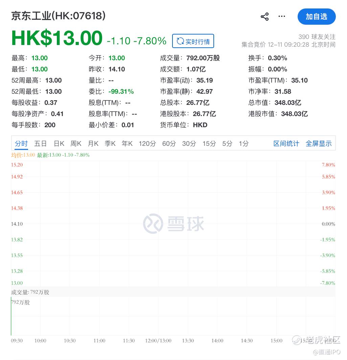This screenshot has width=347, height=360.
Task: Click the 11:00 time axis label
Action: pyautogui.click(x=99, y=341)
